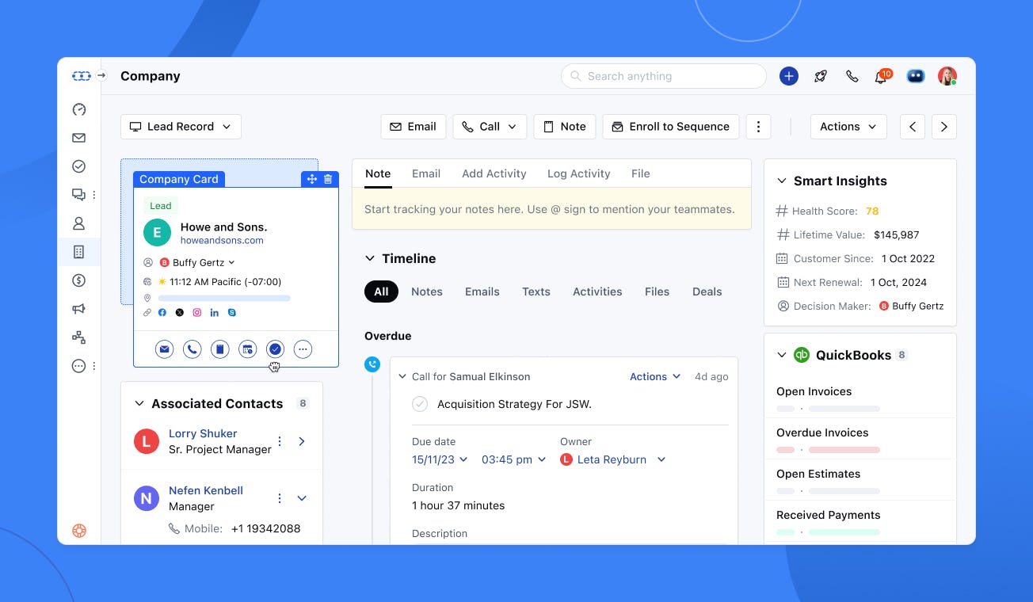
Task: Switch to the Log Activity tab
Action: 579,173
